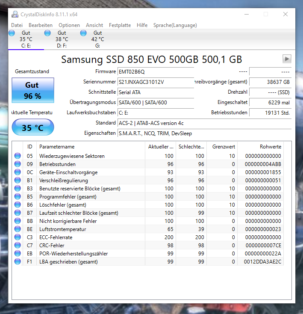Screen dimensions: 303x314
Task: Click status orb for Geräte-Einschaltvorgänge
Action: pyautogui.click(x=18, y=172)
